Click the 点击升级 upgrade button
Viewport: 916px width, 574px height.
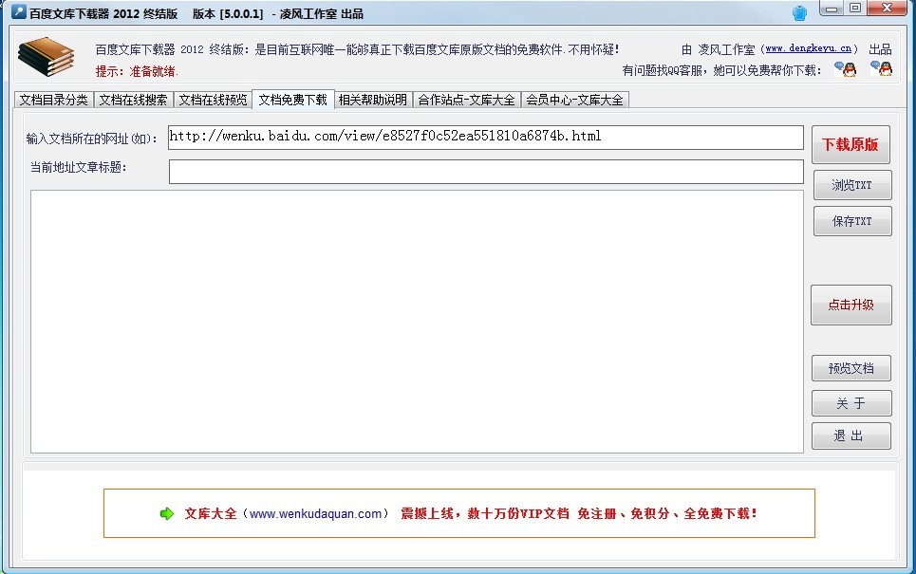(851, 305)
